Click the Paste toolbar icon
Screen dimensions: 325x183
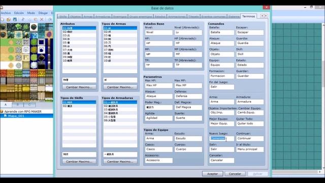36,19
